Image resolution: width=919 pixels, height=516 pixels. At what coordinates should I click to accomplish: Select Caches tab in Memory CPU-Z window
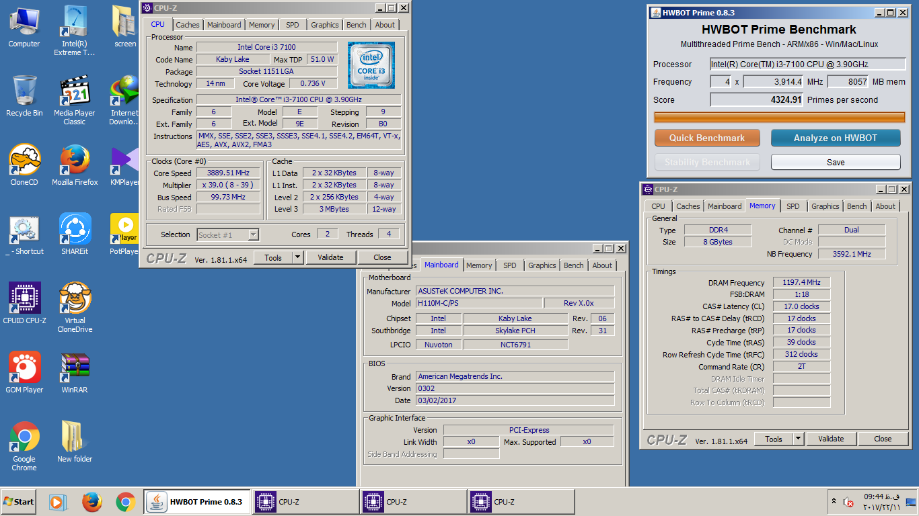pyautogui.click(x=688, y=206)
